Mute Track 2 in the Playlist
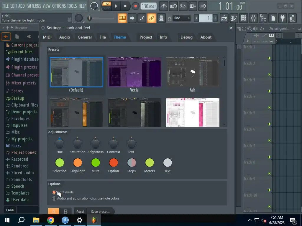The image size is (302, 226). 269,74
